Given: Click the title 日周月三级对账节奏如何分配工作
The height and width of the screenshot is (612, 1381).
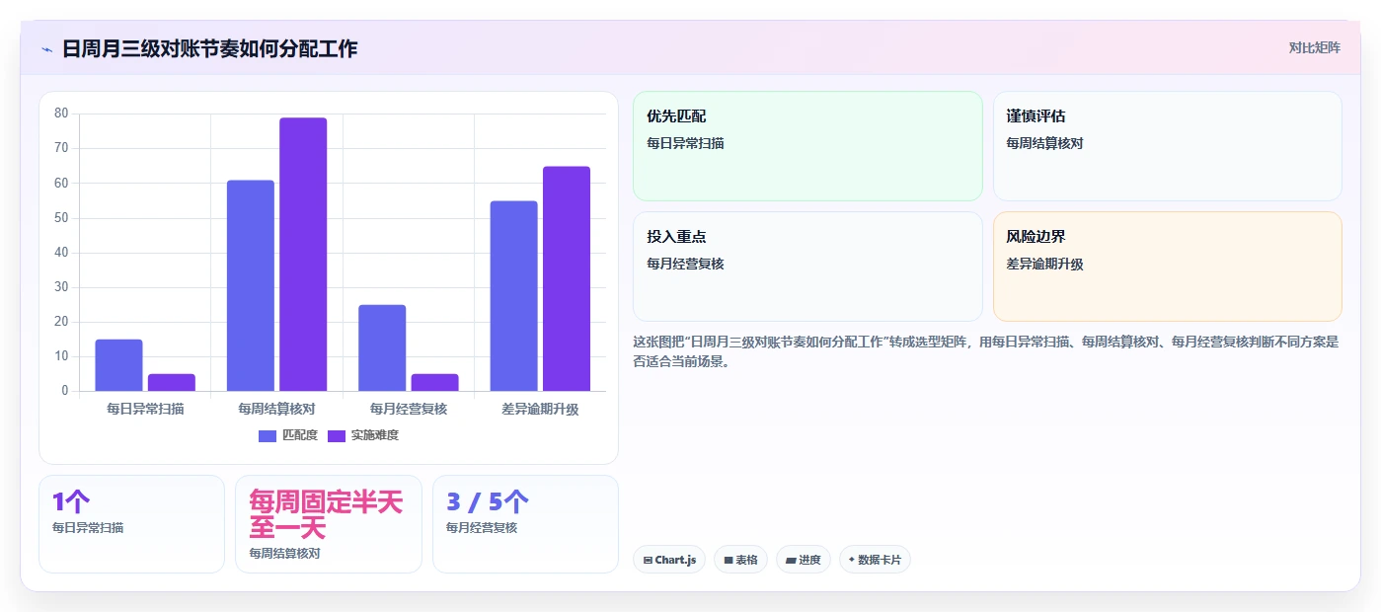Looking at the screenshot, I should pyautogui.click(x=209, y=48).
